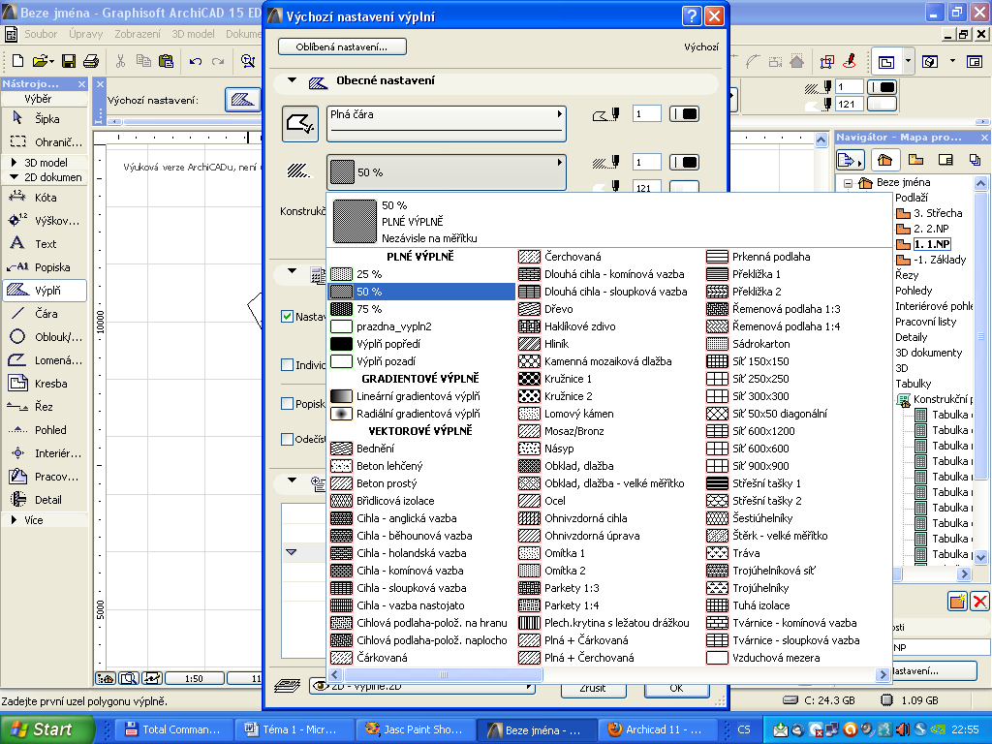Open the Úpravy menu

click(86, 34)
